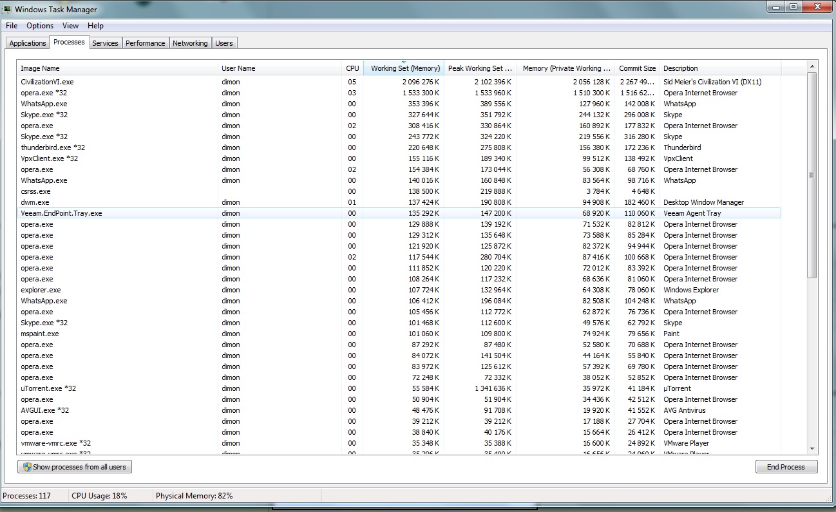
Task: Sort by Memory (Private Working Set) header
Action: (x=565, y=68)
